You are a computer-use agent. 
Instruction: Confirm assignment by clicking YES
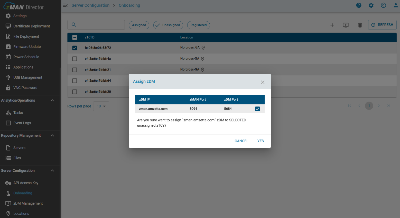click(261, 141)
